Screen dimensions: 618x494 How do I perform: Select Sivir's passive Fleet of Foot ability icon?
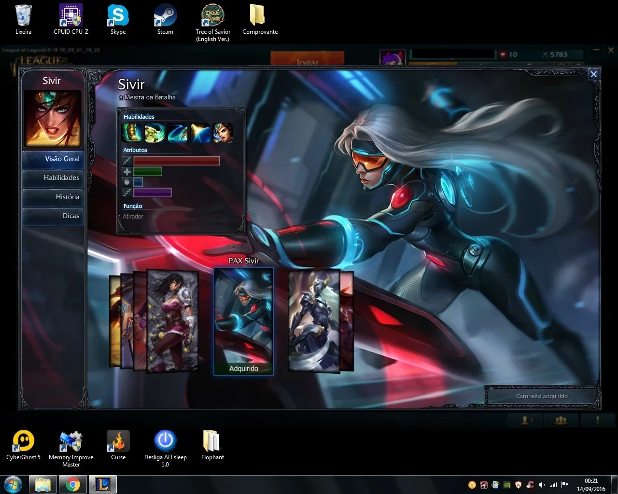[131, 133]
